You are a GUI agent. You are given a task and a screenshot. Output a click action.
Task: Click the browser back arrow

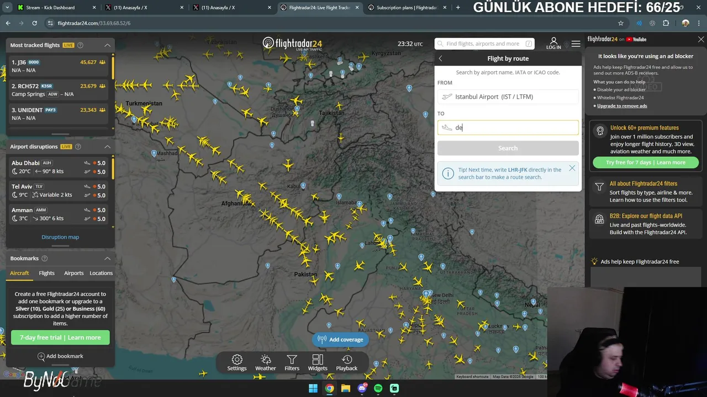8,23
